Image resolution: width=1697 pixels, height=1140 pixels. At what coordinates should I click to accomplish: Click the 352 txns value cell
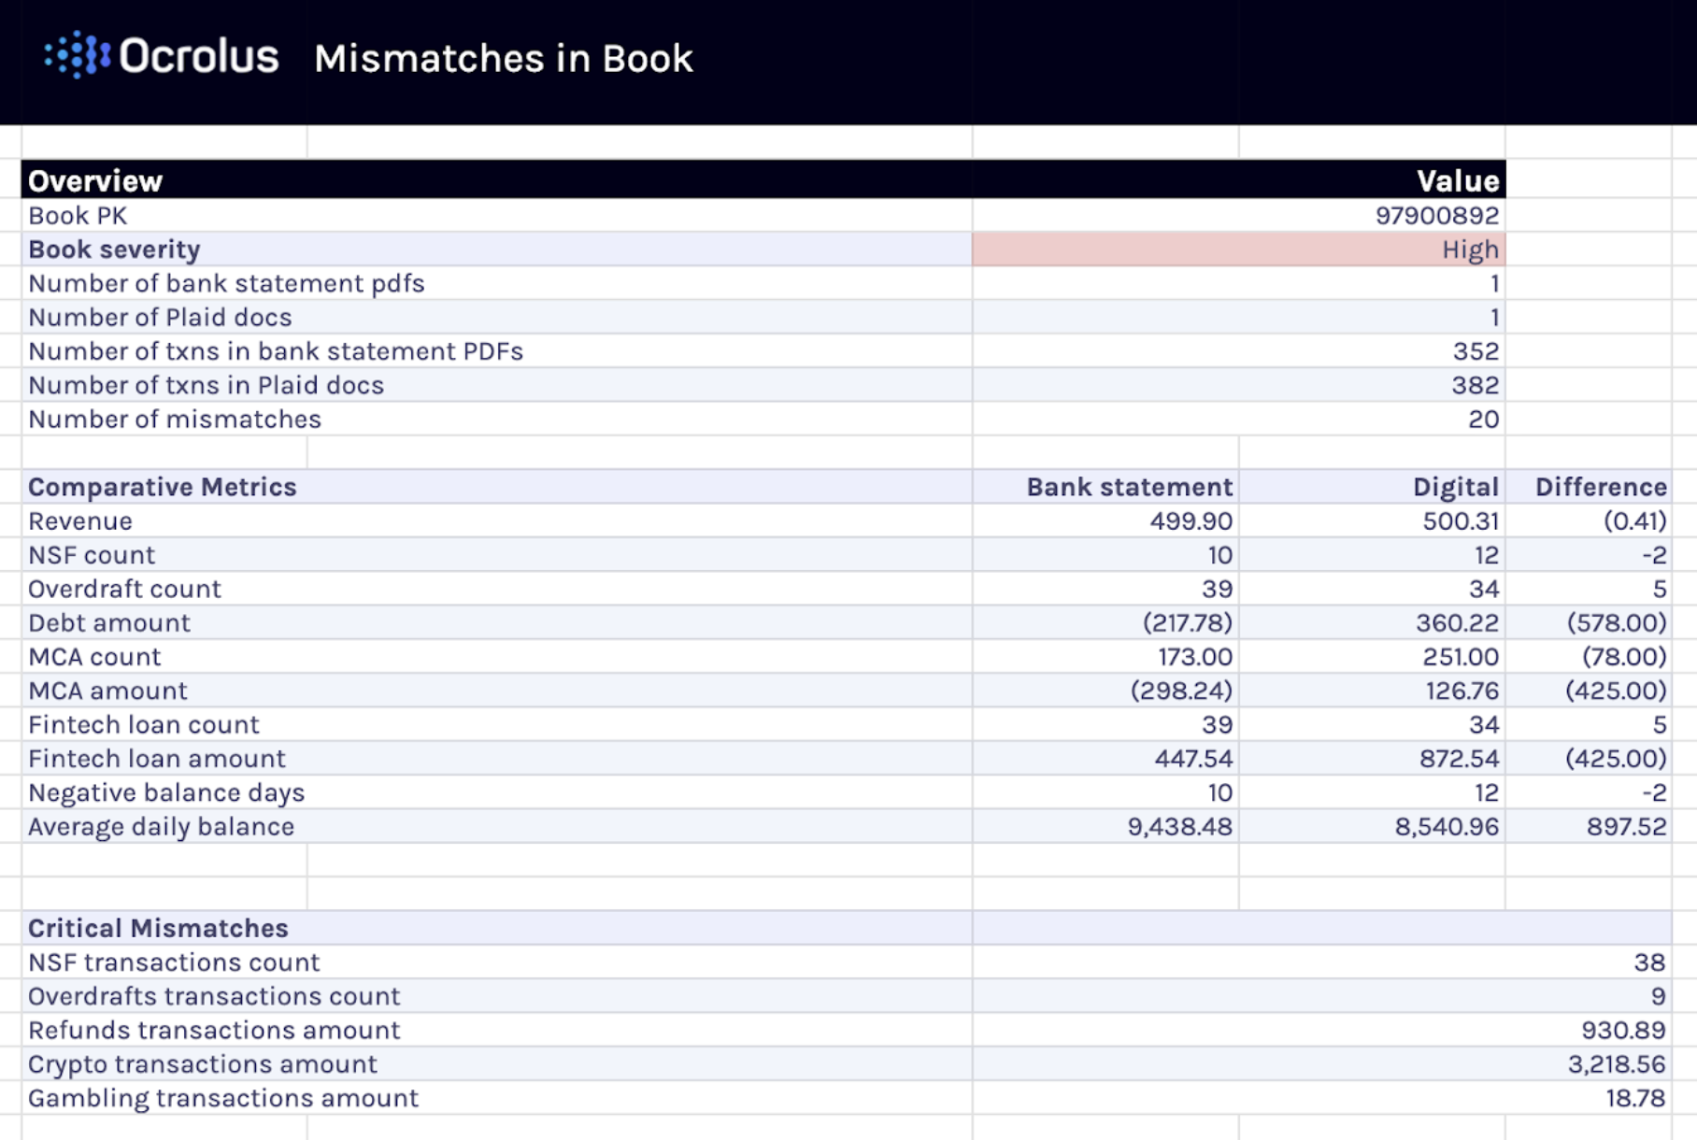[x=1476, y=351]
